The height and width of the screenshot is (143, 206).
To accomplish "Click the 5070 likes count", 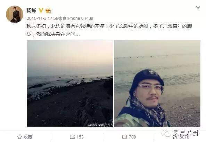I will point(184,137).
